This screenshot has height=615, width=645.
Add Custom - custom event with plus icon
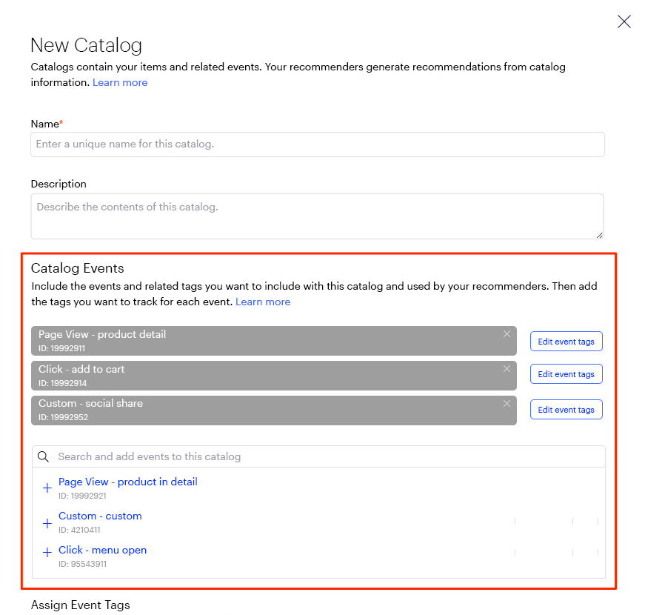coord(47,523)
